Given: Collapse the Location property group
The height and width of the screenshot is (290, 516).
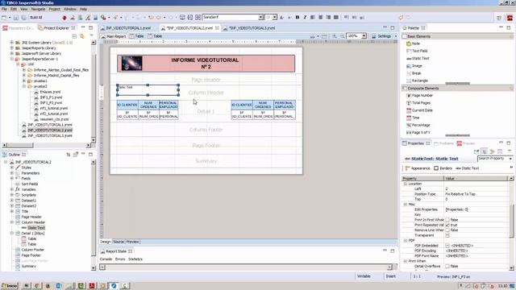Looking at the screenshot, I should click(x=406, y=184).
